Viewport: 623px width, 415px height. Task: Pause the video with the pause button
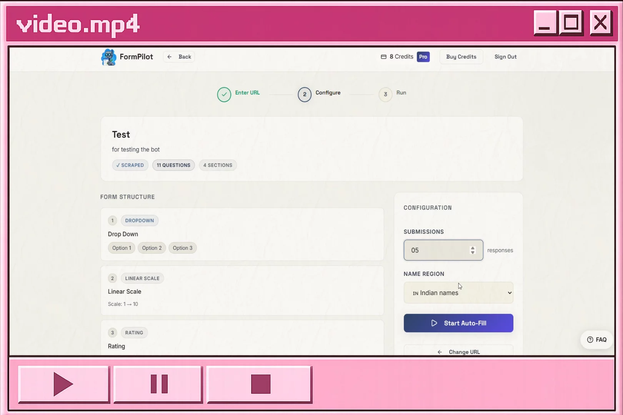(158, 384)
